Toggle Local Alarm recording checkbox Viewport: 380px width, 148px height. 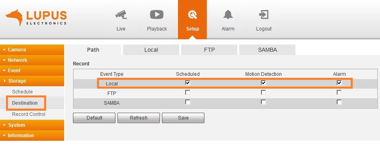[x=339, y=83]
